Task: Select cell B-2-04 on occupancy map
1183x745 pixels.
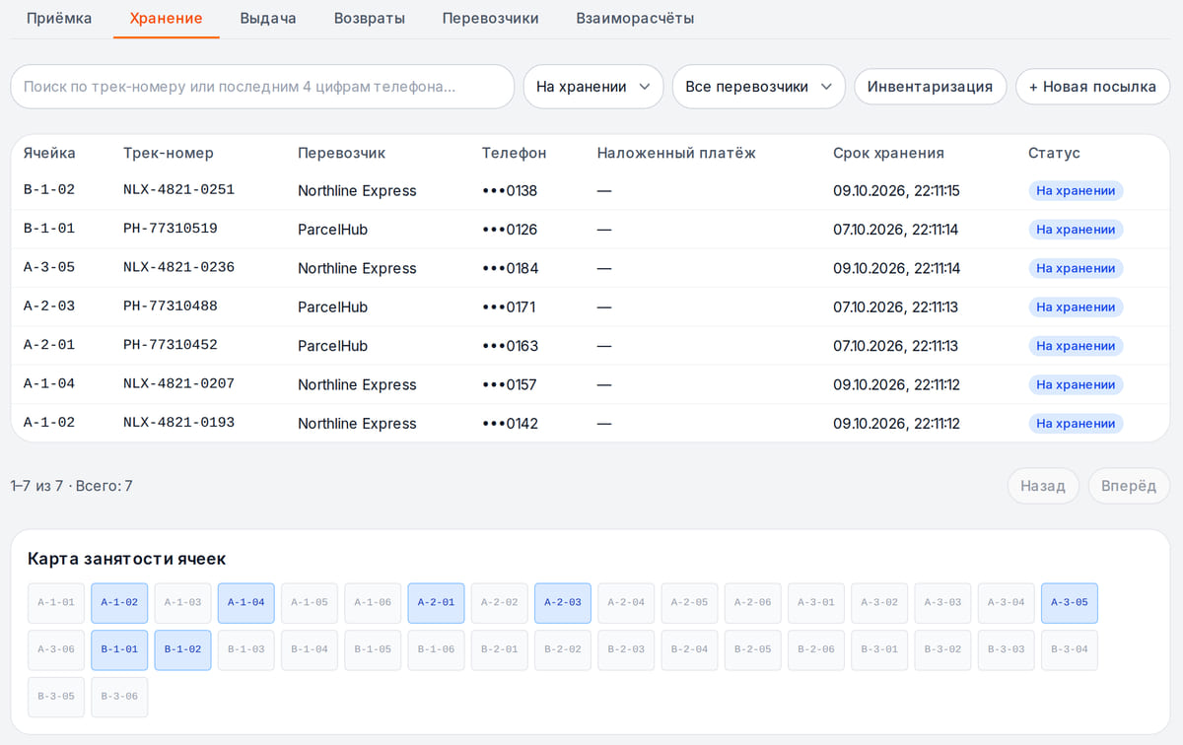Action: coord(689,650)
